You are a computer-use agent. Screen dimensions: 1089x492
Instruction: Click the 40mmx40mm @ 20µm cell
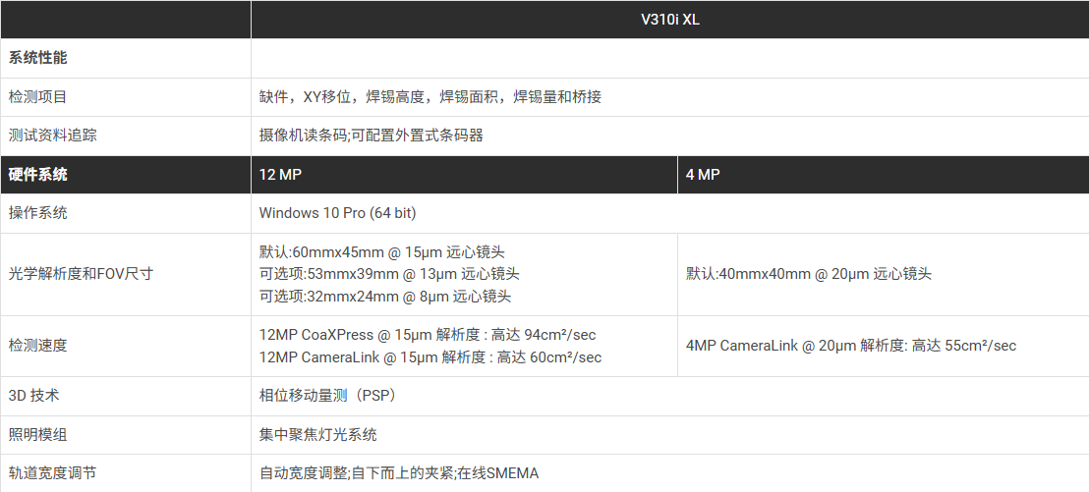coord(809,274)
